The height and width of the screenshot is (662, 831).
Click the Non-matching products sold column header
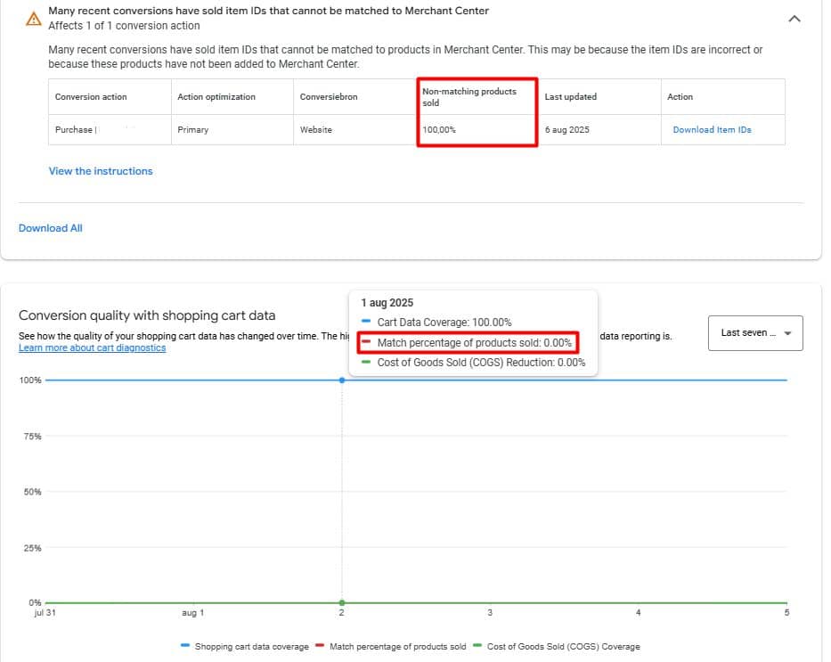click(468, 97)
